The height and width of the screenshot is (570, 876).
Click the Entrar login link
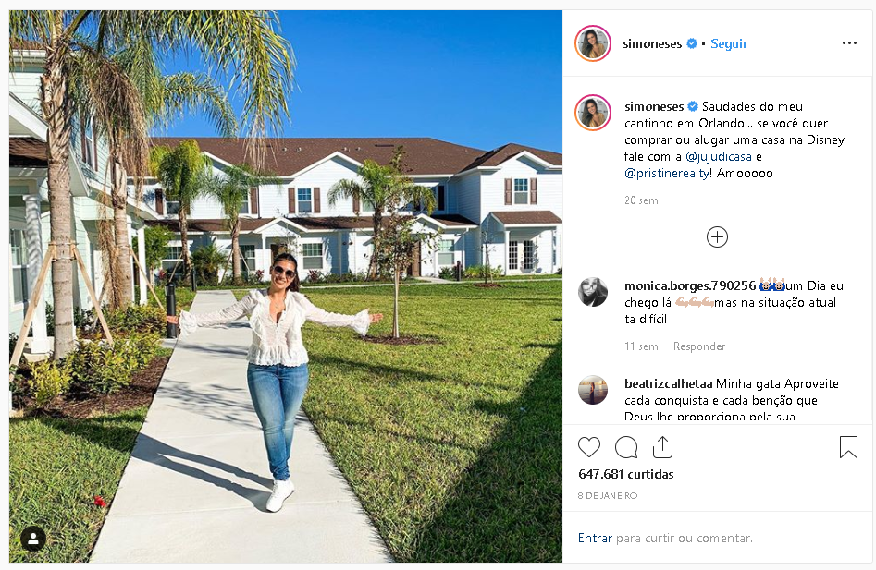click(595, 539)
